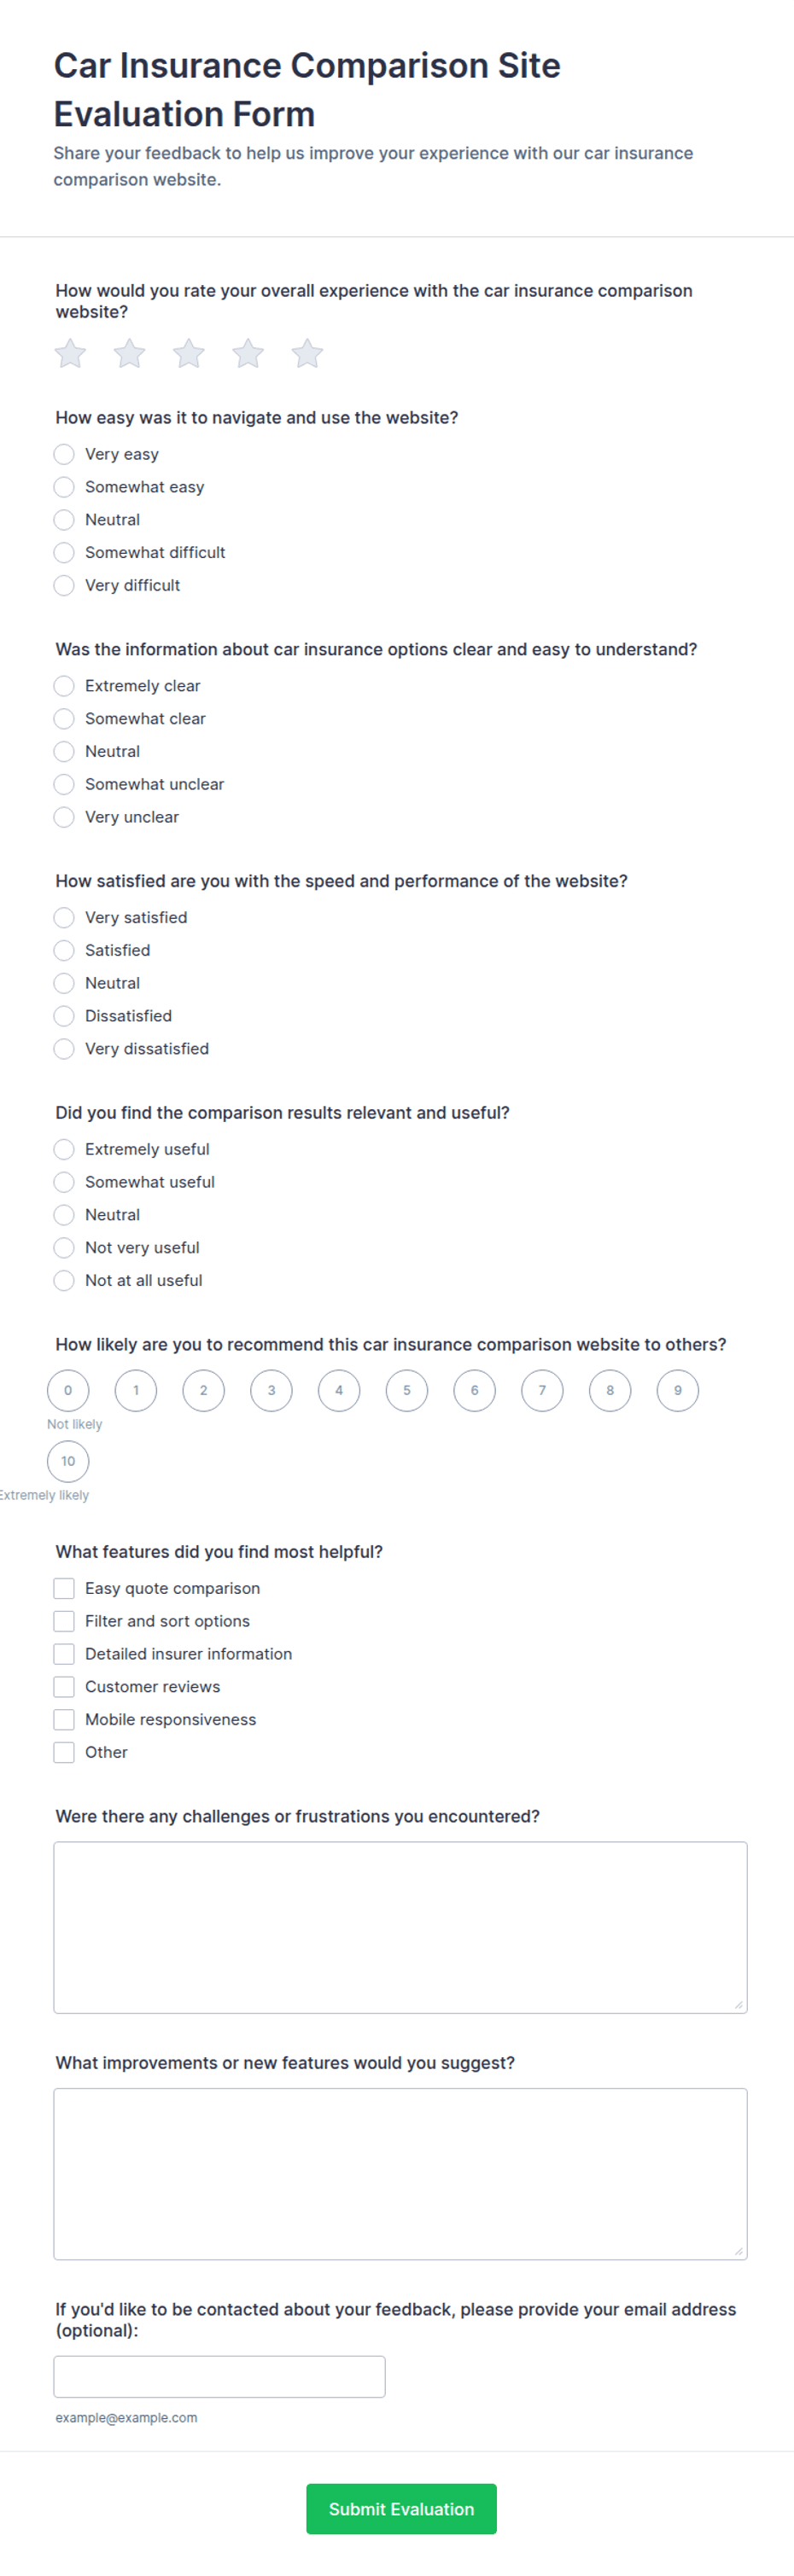This screenshot has width=794, height=2576.
Task: Click the challenges or frustrations text area
Action: 400,1927
